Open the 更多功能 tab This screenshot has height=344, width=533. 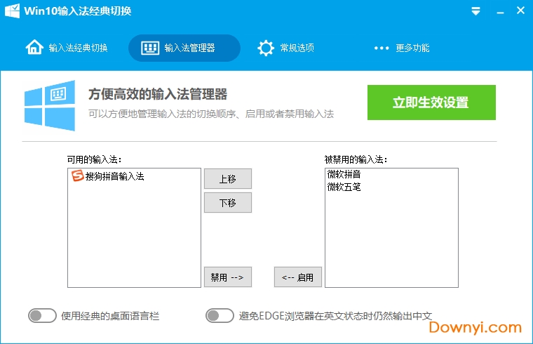(x=402, y=48)
